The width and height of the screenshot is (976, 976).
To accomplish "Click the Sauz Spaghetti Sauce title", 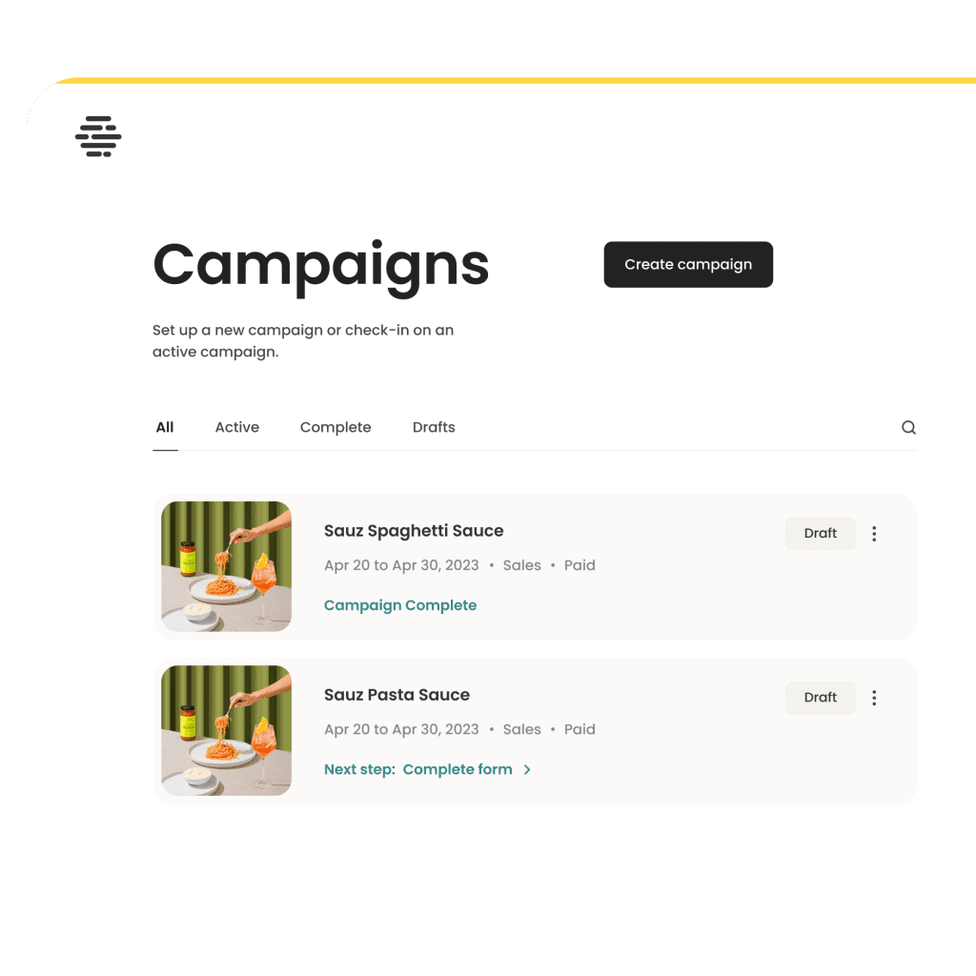I will [414, 531].
